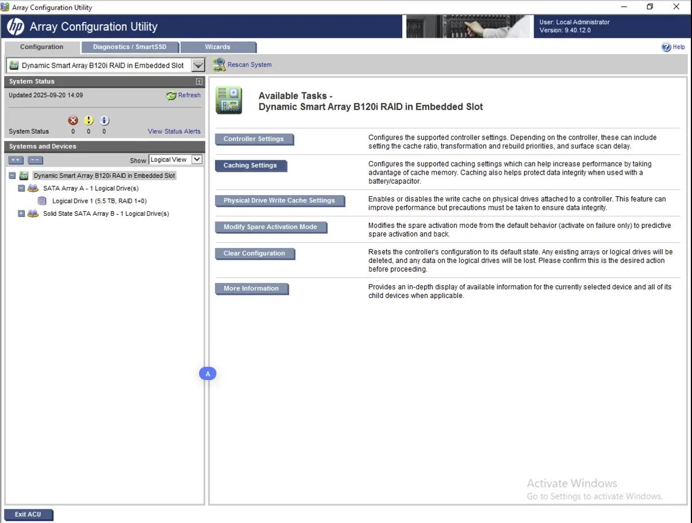Open the controller selection dropdown
This screenshot has width=692, height=523.
pyautogui.click(x=198, y=65)
